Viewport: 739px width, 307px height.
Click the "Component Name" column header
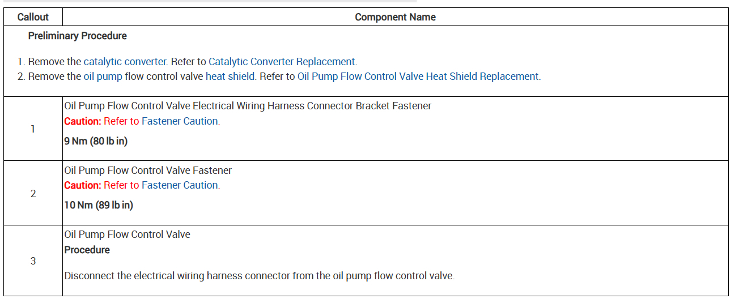click(395, 17)
